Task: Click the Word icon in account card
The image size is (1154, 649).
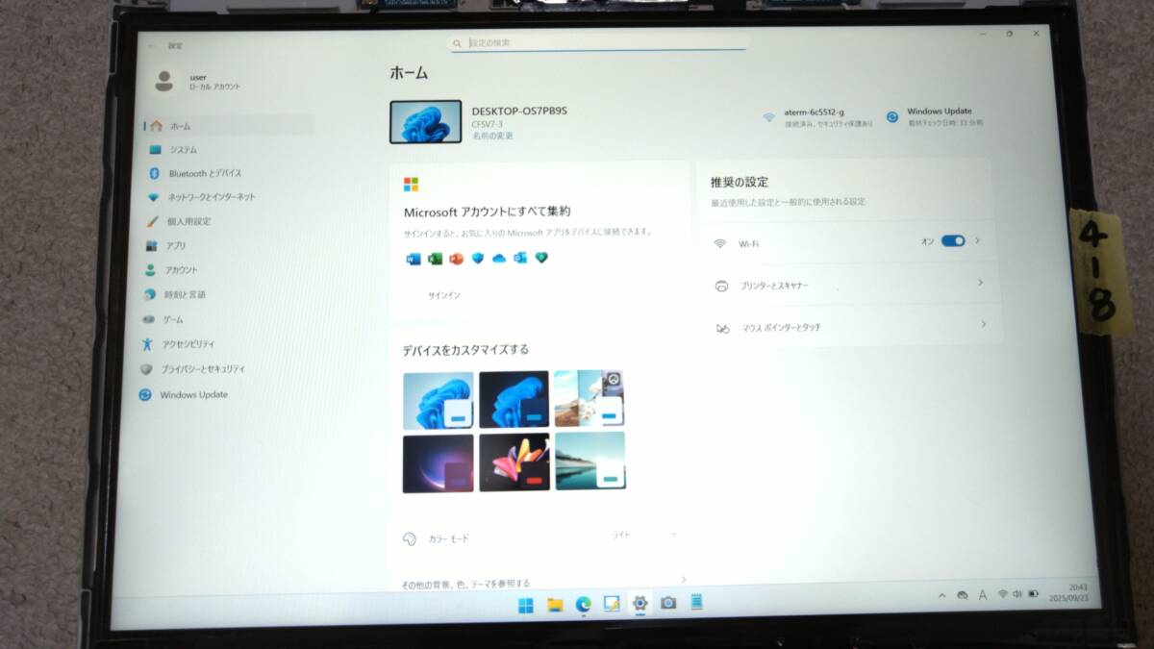Action: pos(414,259)
